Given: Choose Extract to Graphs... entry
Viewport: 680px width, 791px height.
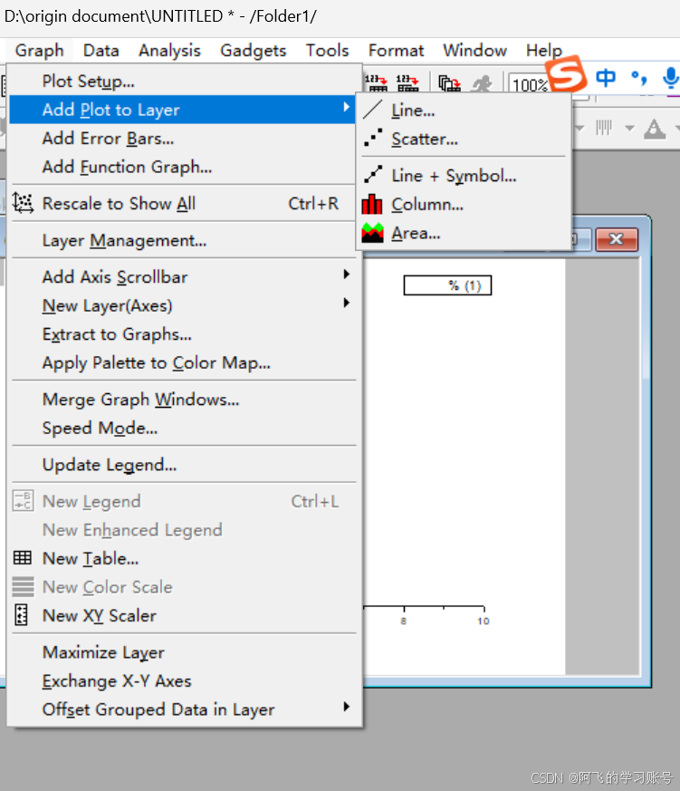Looking at the screenshot, I should [x=182, y=334].
